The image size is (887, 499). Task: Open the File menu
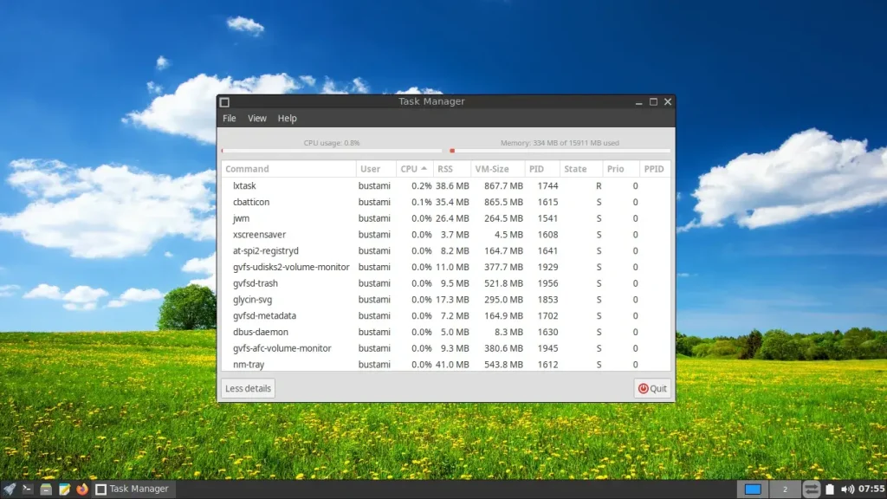pos(229,118)
